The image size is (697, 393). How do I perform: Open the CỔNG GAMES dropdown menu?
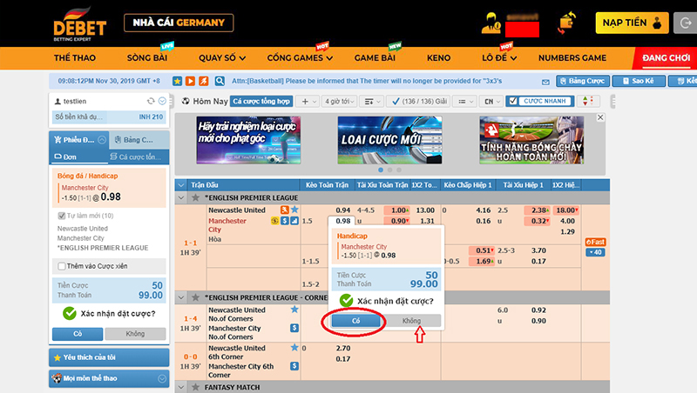[300, 58]
